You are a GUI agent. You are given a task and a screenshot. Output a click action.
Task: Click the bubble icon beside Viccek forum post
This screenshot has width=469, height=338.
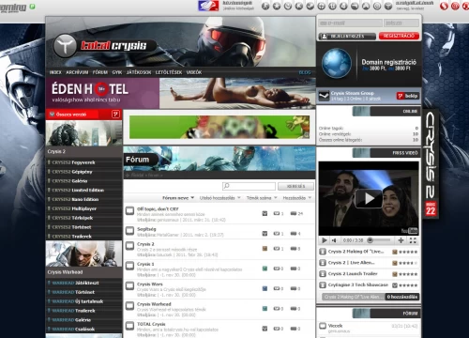click(323, 326)
